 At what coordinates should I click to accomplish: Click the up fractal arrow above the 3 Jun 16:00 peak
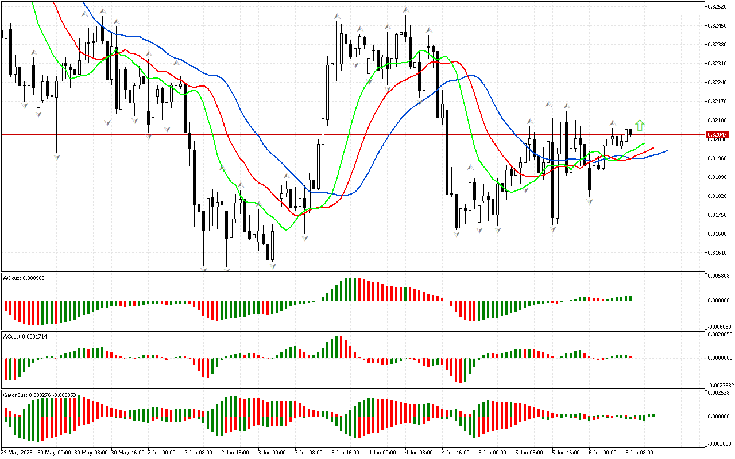pos(337,17)
